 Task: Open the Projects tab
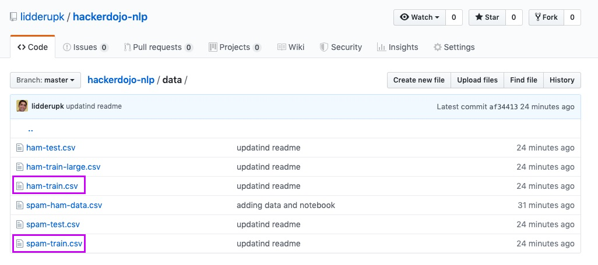[x=235, y=47]
